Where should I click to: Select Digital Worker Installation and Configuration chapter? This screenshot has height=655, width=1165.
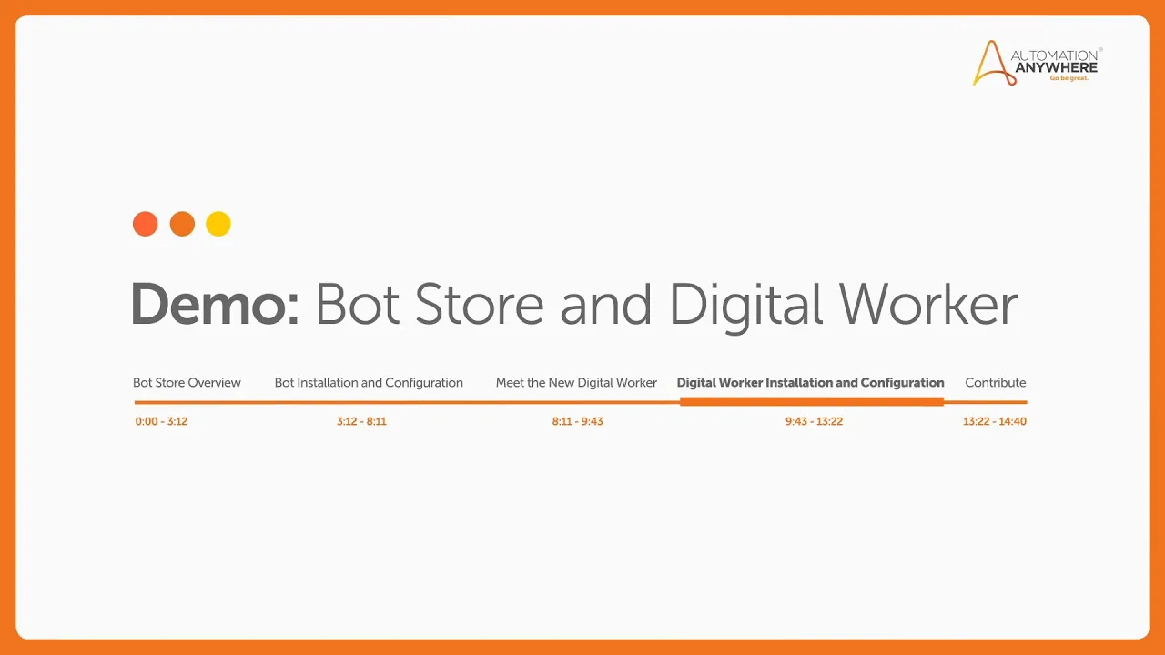coord(810,383)
